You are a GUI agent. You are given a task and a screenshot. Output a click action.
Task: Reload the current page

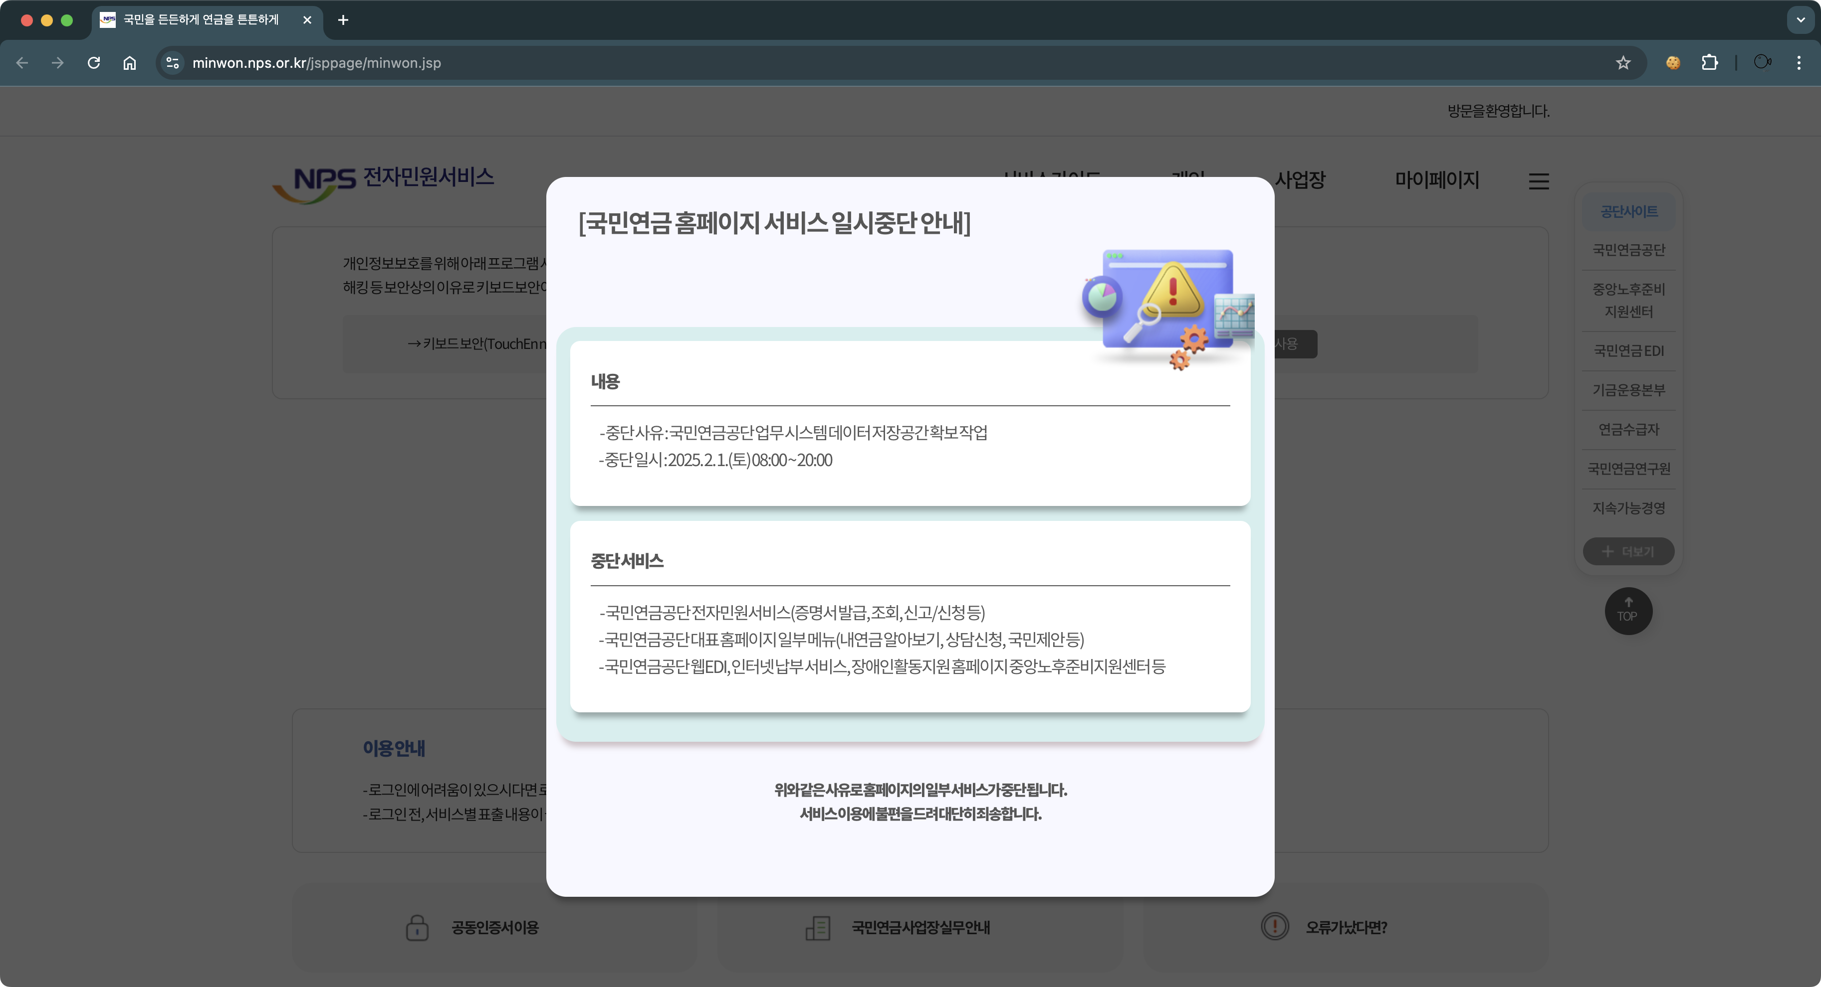[93, 63]
